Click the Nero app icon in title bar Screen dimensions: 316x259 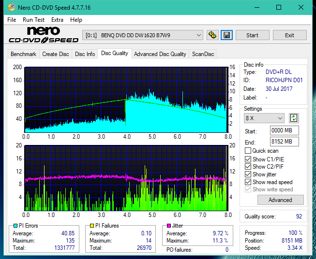12,7
